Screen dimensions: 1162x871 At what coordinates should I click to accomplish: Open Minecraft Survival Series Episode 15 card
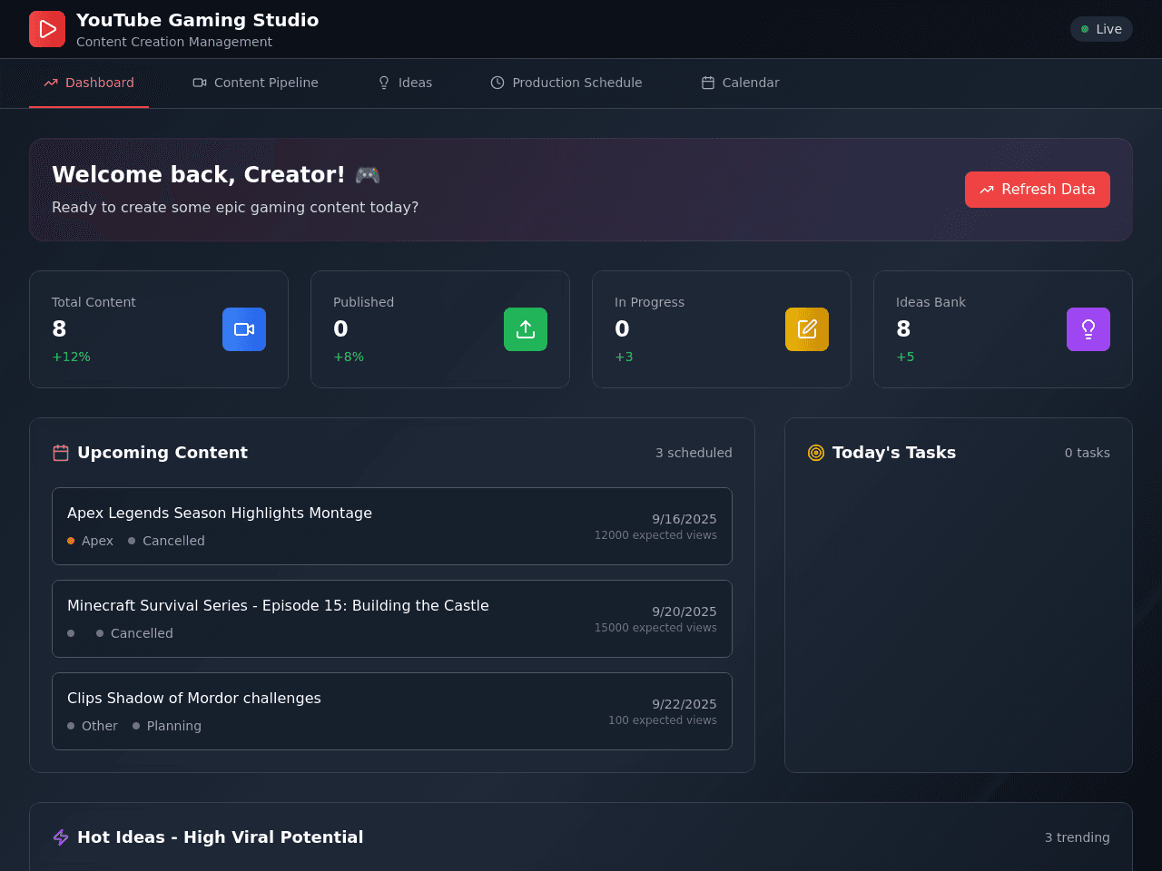(x=392, y=619)
